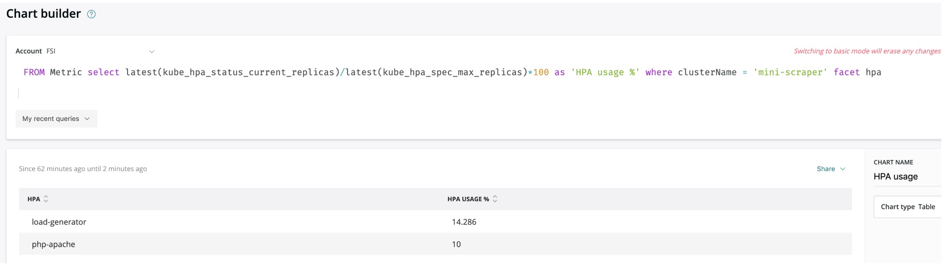
Task: Select the load-generator table row
Action: click(435, 222)
